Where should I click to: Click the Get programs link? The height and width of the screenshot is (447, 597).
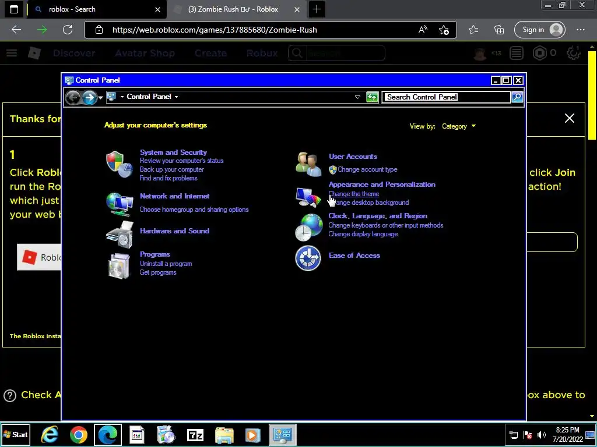pyautogui.click(x=158, y=272)
